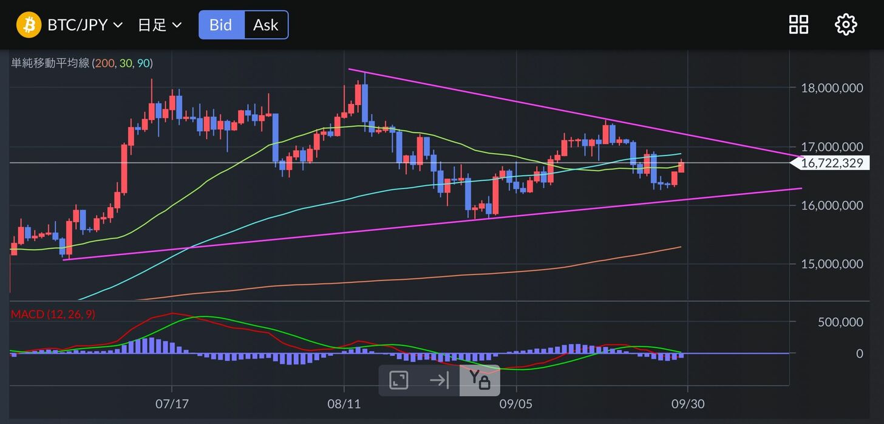
Task: Jump to latest candle arrow icon
Action: click(439, 381)
